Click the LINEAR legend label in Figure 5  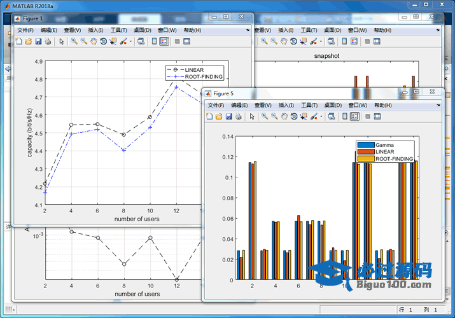tap(385, 152)
